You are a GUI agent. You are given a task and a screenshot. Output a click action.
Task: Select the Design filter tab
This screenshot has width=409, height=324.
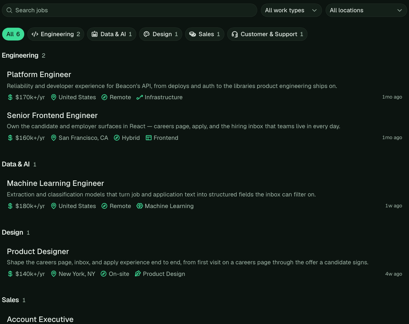pyautogui.click(x=161, y=34)
